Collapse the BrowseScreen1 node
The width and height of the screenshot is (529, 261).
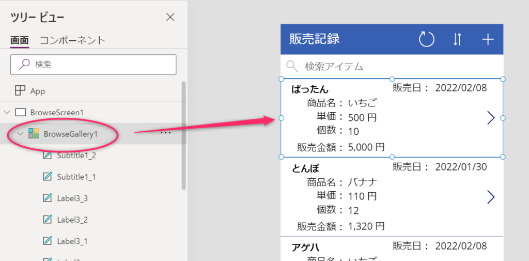click(x=7, y=112)
